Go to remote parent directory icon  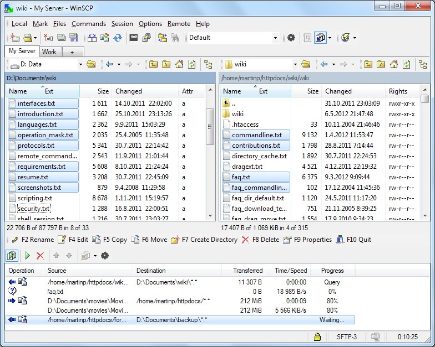(x=368, y=64)
